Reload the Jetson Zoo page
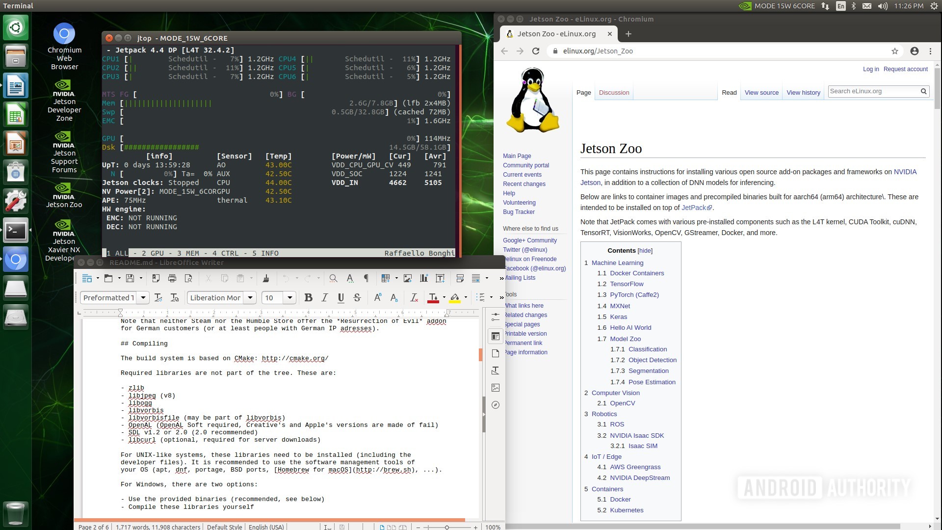Screen dimensions: 942x530 (536, 51)
